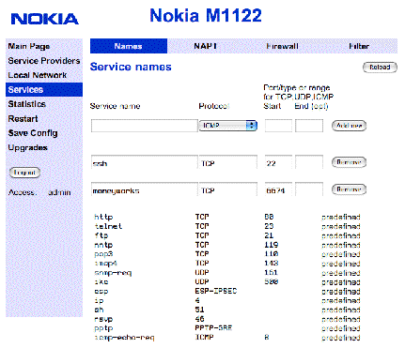Viewport: 405px width, 348px height.
Task: Click the icmp-echo-req service name
Action: [x=124, y=338]
